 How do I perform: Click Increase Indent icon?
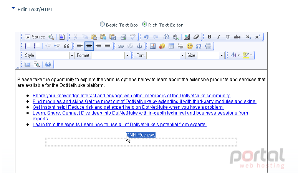pyautogui.click(x=57, y=46)
